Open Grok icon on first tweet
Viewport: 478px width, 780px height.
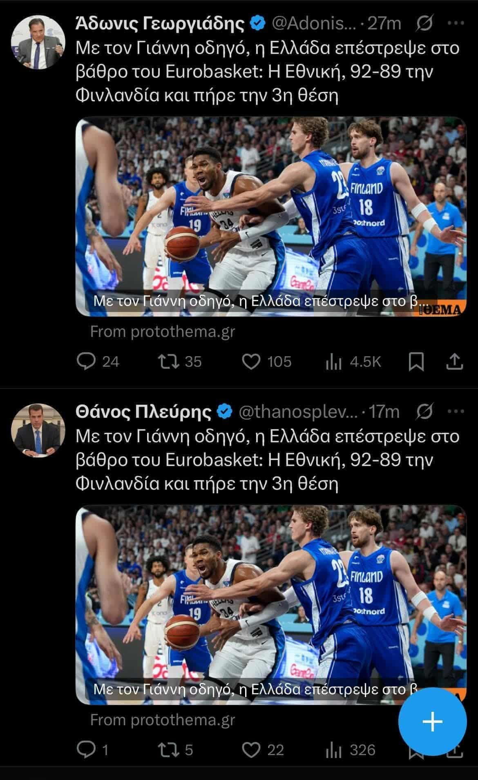(424, 24)
